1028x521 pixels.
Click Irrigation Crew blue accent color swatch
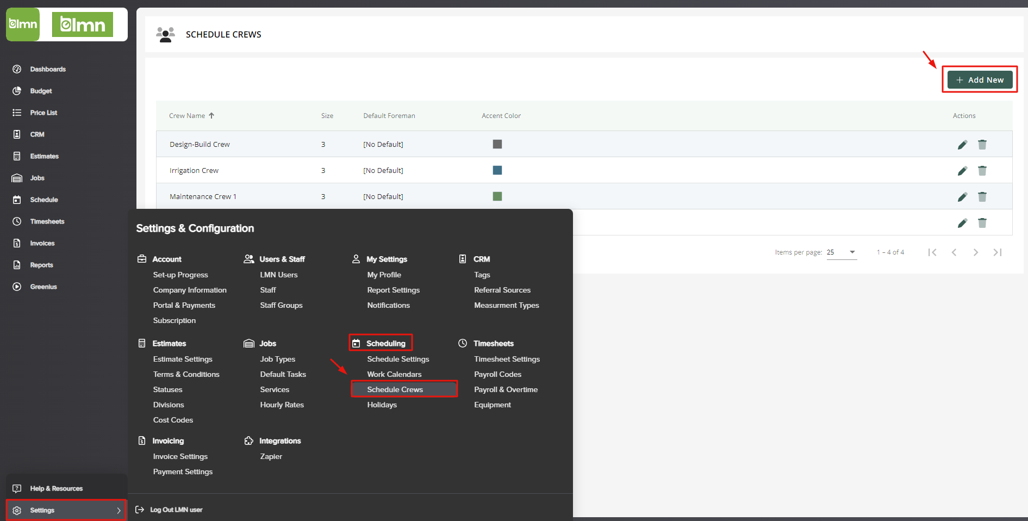point(497,170)
